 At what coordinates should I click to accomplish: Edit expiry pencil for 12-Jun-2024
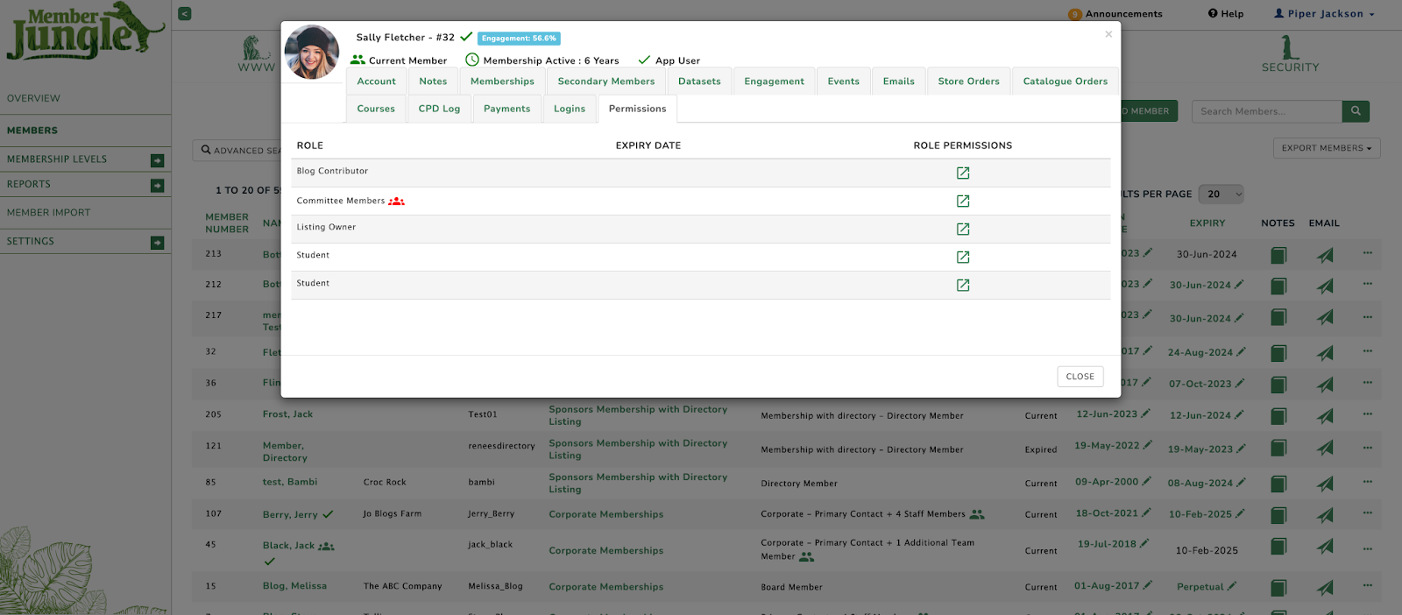[x=1240, y=414]
